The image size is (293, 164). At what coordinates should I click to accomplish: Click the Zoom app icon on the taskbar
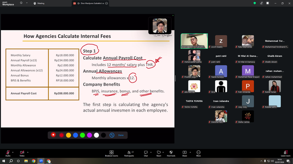click(41, 161)
